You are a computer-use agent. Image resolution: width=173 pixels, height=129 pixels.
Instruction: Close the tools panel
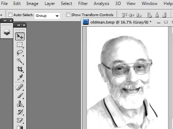pyautogui.click(x=24, y=25)
